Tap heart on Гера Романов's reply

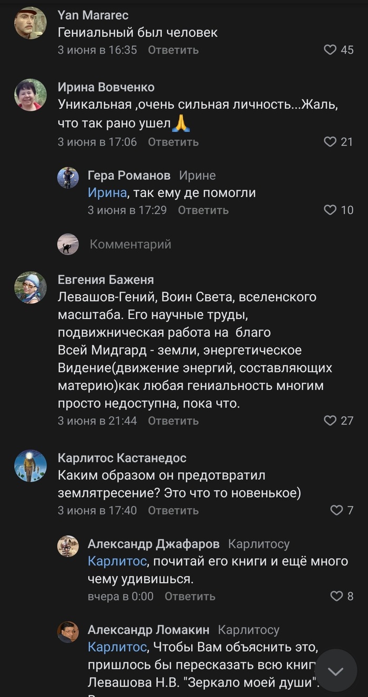[x=330, y=210]
